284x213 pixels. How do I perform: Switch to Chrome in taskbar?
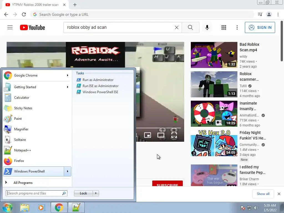59,207
